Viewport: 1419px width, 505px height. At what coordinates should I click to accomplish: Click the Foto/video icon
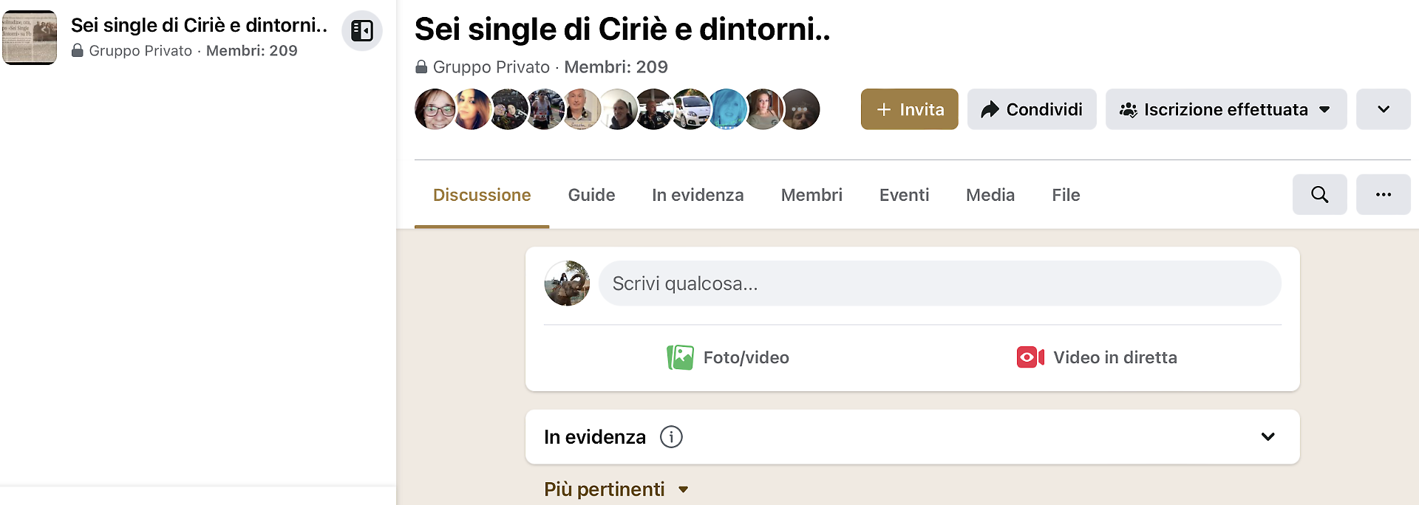pyautogui.click(x=680, y=357)
